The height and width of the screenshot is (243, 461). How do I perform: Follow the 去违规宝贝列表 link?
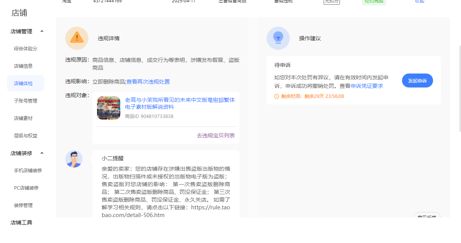(215, 135)
